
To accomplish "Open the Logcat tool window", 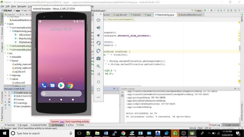I will point(22,125).
